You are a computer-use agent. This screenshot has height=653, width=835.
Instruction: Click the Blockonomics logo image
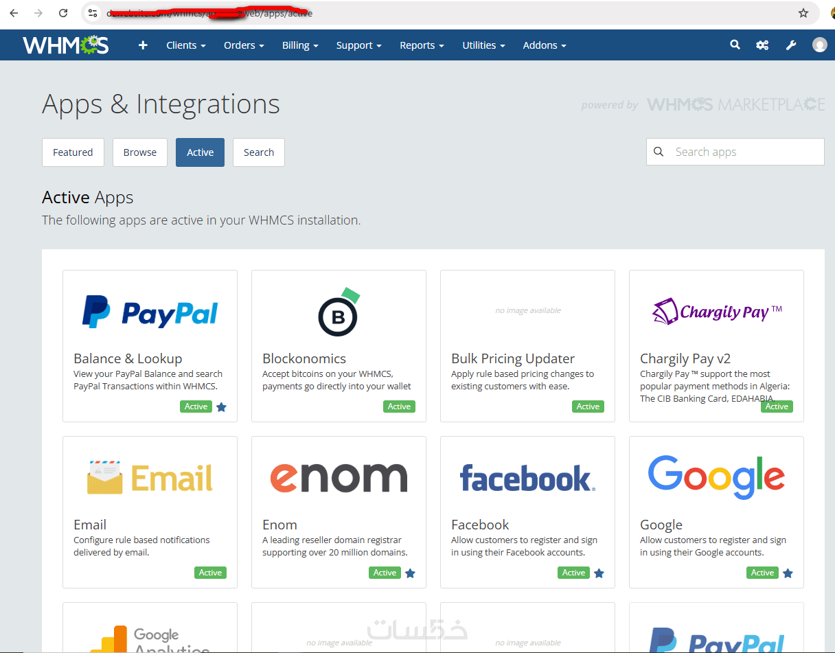click(x=339, y=311)
